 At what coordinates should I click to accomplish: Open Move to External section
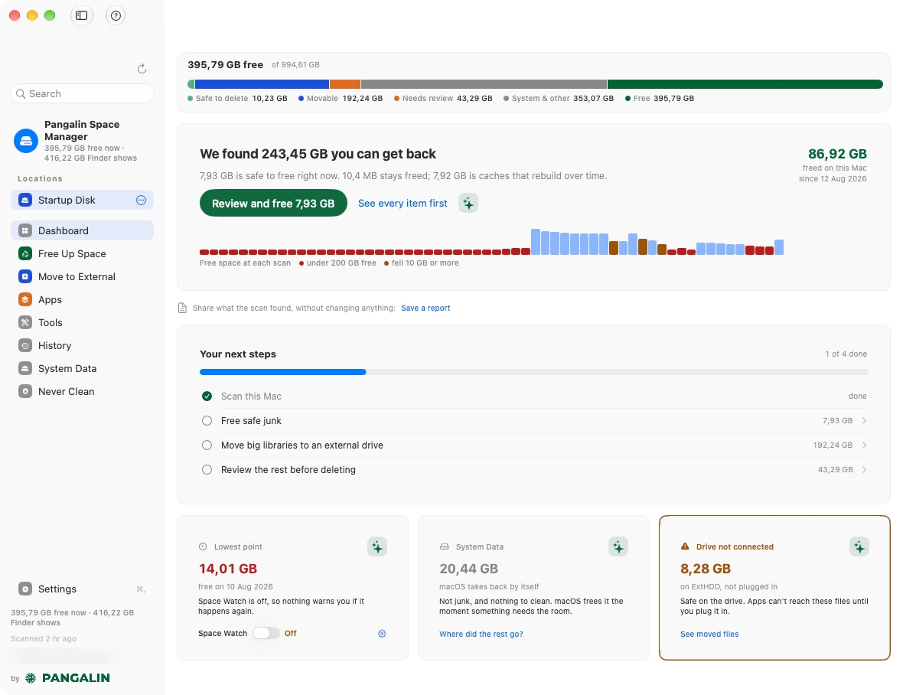tap(82, 276)
